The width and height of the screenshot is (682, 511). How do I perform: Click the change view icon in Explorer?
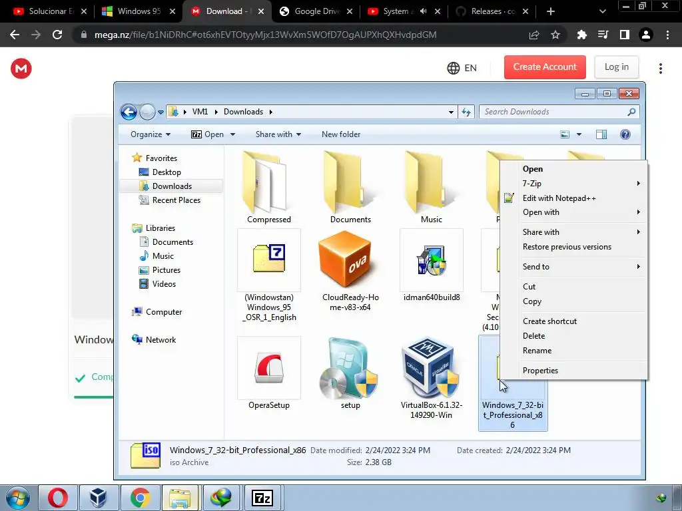(x=565, y=134)
